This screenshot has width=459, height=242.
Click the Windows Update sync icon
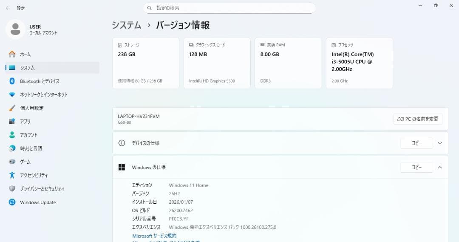12,202
